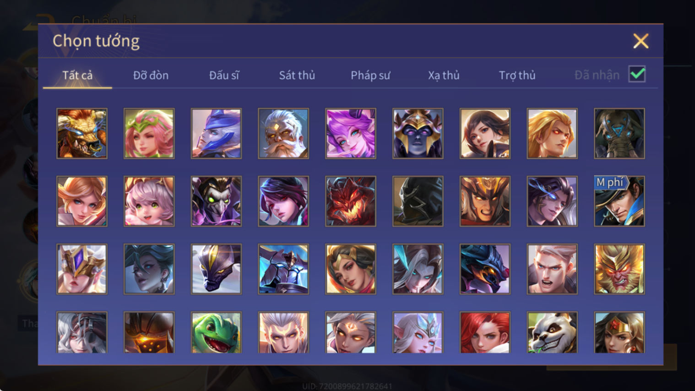Pick the panda hero portrait
Image resolution: width=695 pixels, height=391 pixels.
pos(552,332)
